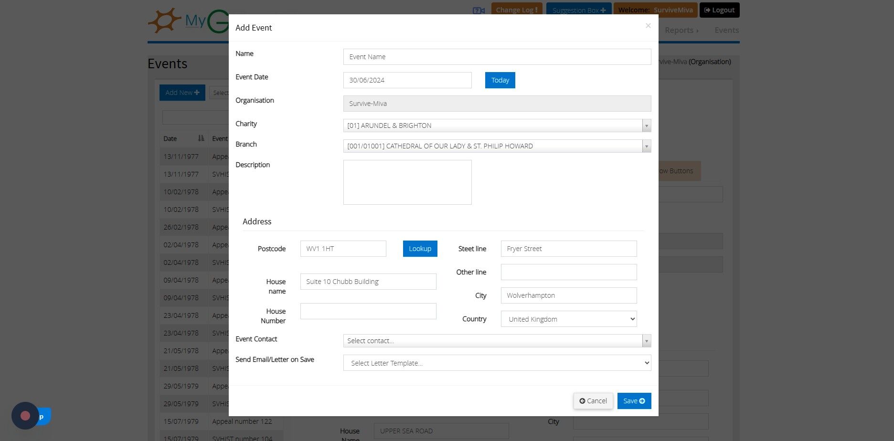Sort by Date column sort icon
This screenshot has height=441, width=894.
click(201, 138)
